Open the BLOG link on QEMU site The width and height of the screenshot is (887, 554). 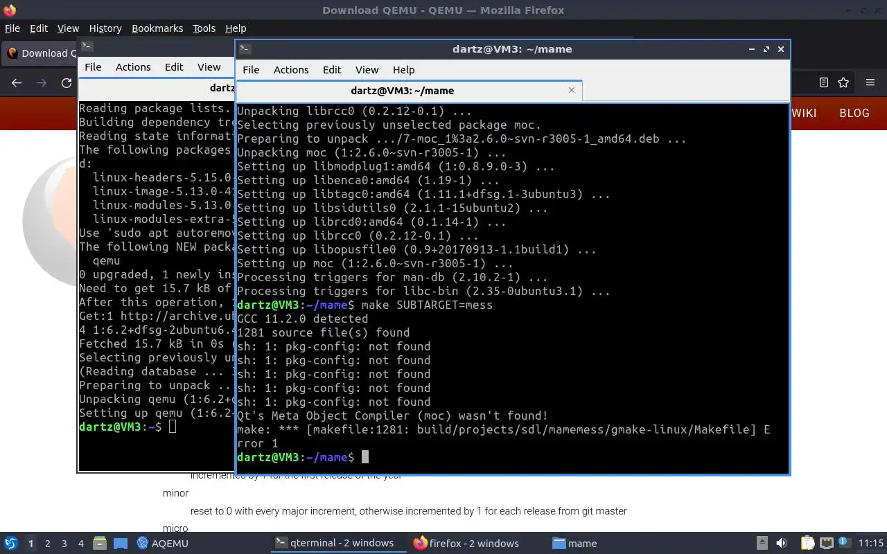click(x=854, y=113)
